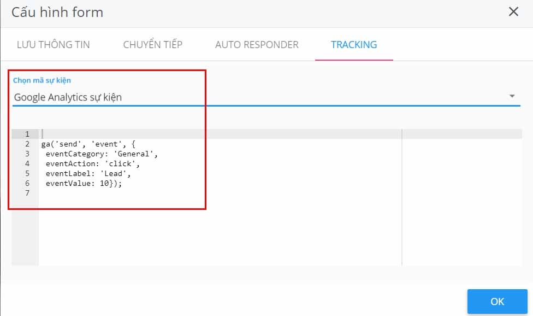
Task: Click the eventCategory: 'General' code line
Action: [102, 154]
